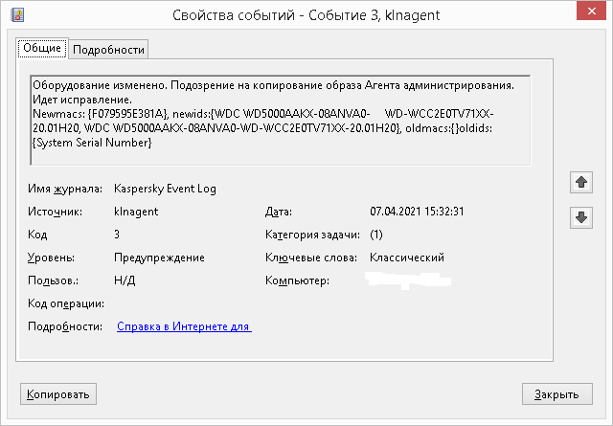Viewport: 613px width, 426px height.
Task: Select the Kaspersky Event Log journal name value
Action: [x=165, y=189]
